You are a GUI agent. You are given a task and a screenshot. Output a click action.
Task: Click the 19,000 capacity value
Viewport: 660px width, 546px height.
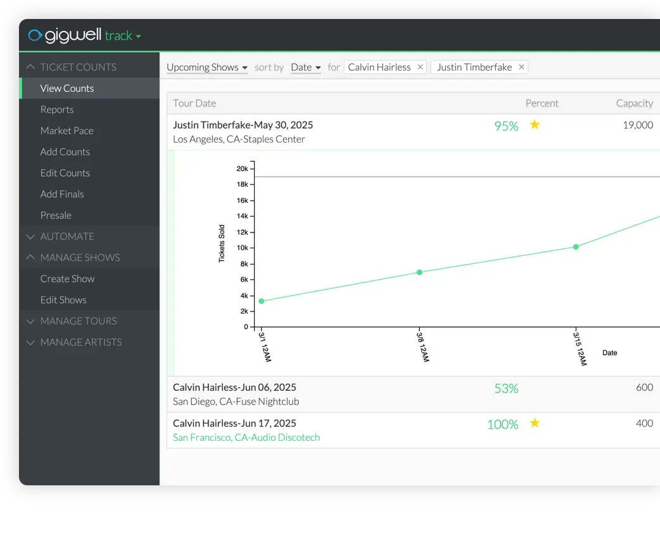[x=638, y=125]
